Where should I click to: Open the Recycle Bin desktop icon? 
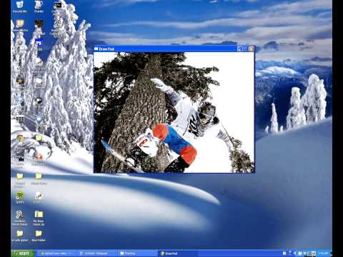[x=19, y=6]
